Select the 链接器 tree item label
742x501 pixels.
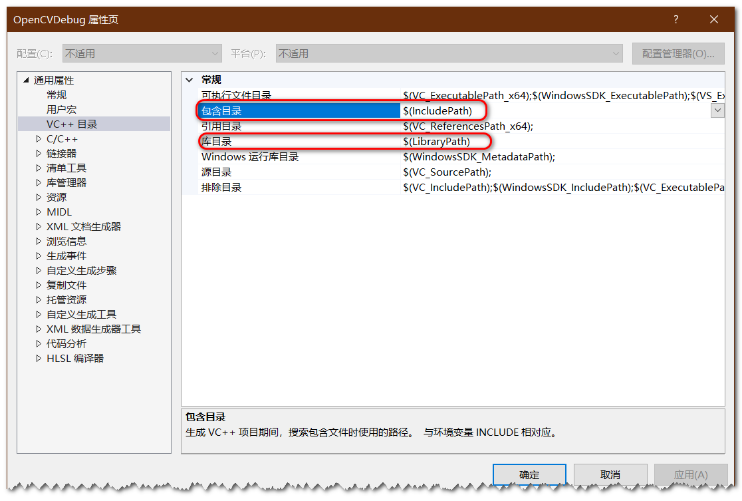(62, 154)
